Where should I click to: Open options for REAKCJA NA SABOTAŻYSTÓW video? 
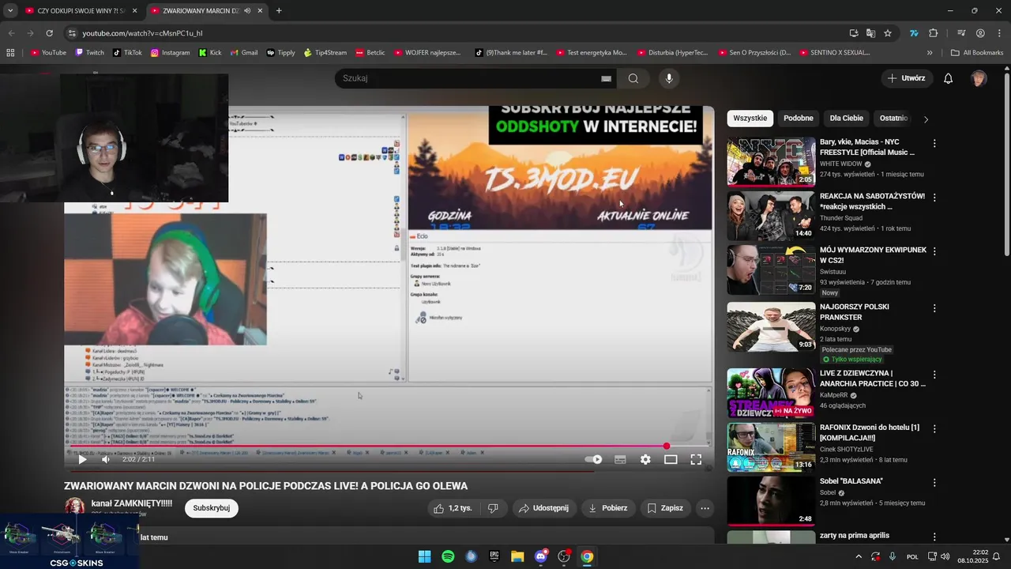pos(934,198)
